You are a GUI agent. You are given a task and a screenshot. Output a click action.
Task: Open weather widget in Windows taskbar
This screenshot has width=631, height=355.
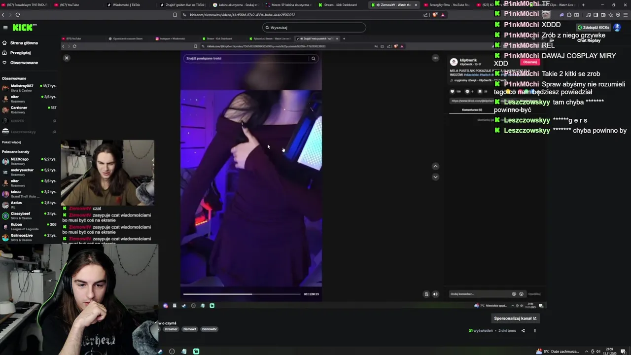coord(558,352)
